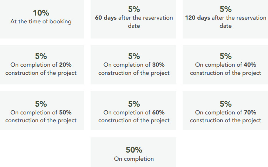The height and width of the screenshot is (167, 268).
Task: Click 'On completion' text in the bottom card
Action: (x=134, y=159)
